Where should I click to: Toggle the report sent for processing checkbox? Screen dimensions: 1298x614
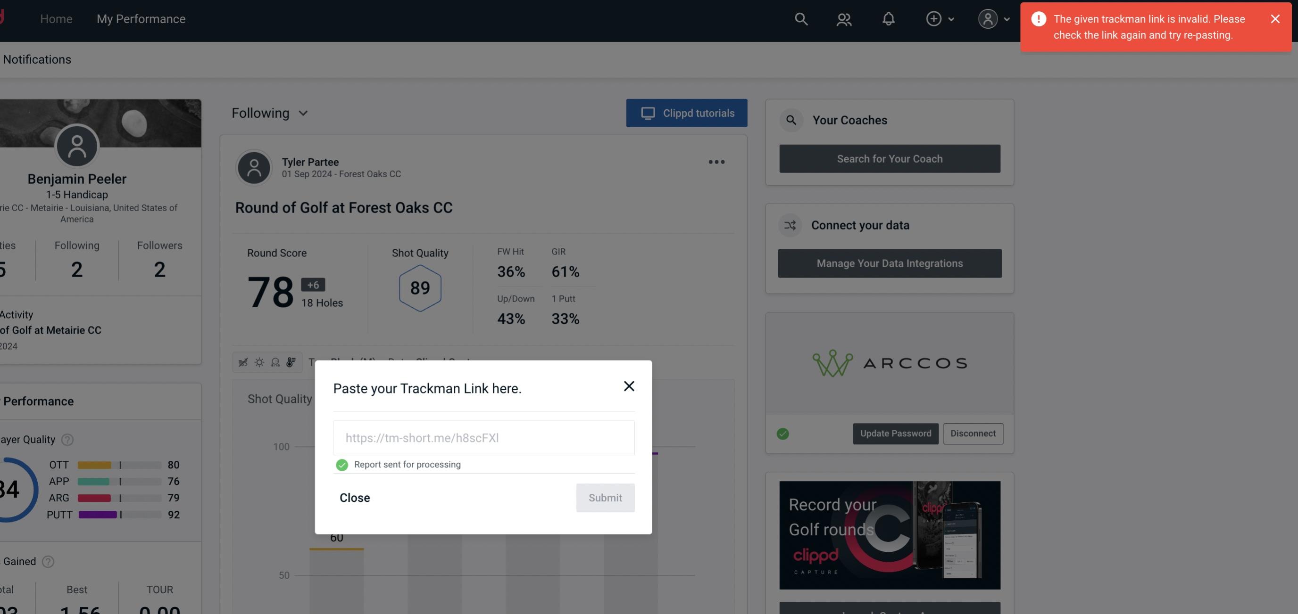click(x=341, y=464)
